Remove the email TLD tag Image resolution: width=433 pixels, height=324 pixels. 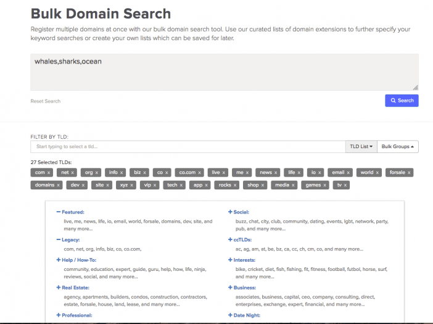(x=348, y=173)
